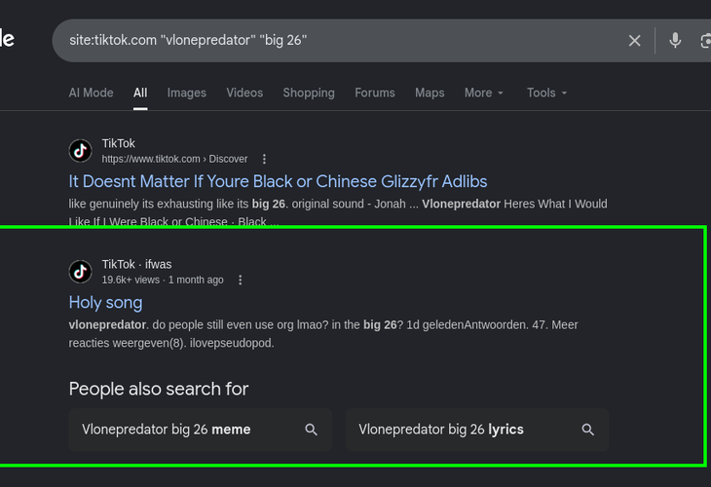Screen dimensions: 711x487
Task: Open the 'Holy song' result link
Action: 105,303
